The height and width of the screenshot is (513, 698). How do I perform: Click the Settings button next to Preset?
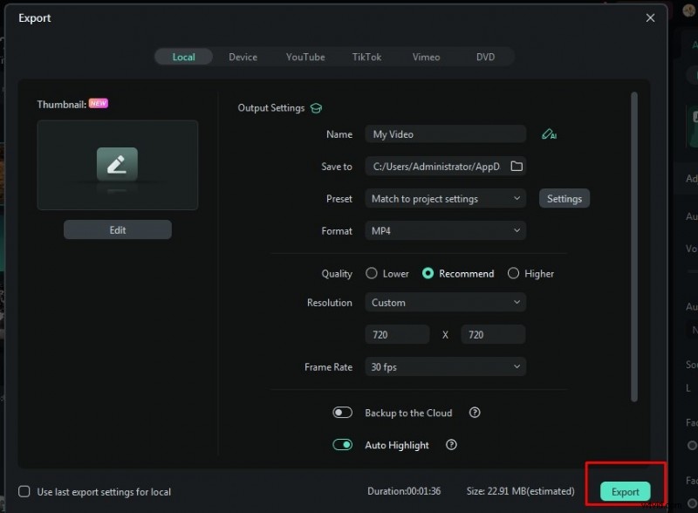(564, 199)
